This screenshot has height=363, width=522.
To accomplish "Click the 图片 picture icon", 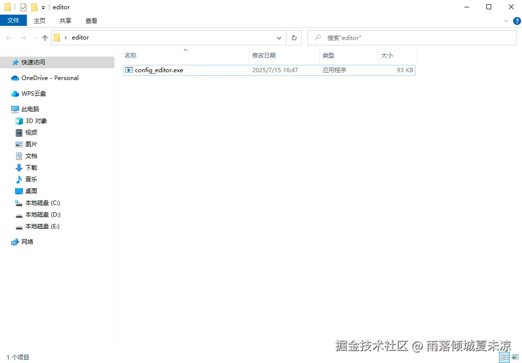I will click(19, 144).
